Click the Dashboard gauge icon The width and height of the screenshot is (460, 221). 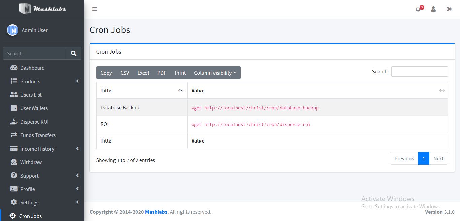(x=14, y=68)
